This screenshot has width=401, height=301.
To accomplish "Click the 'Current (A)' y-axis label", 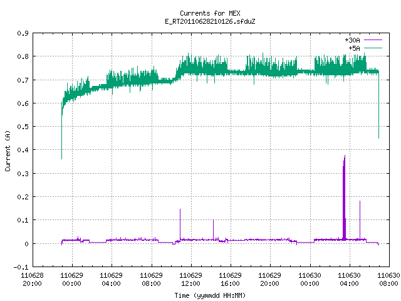I will click(8, 150).
